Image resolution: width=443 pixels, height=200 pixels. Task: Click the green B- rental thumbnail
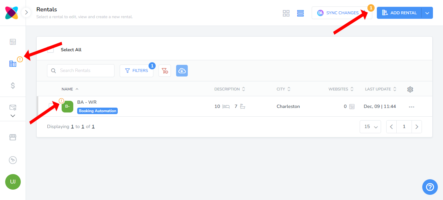tap(67, 106)
